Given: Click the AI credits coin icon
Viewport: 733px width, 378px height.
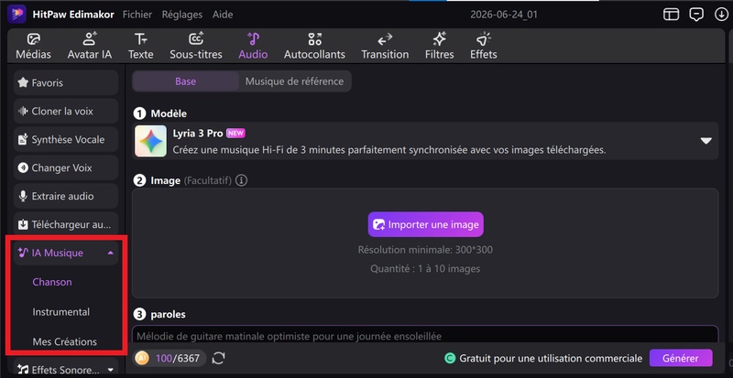Looking at the screenshot, I should click(143, 359).
